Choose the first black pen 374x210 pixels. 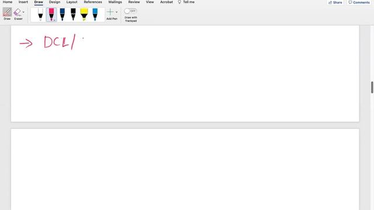point(40,14)
